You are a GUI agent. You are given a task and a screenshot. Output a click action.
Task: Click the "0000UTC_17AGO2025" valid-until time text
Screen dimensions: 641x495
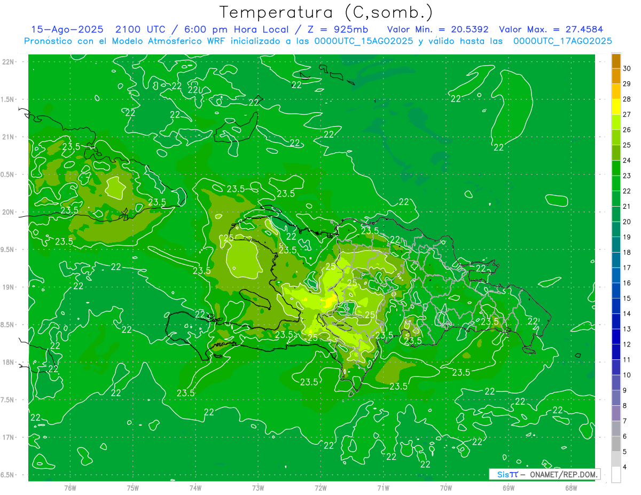click(562, 41)
